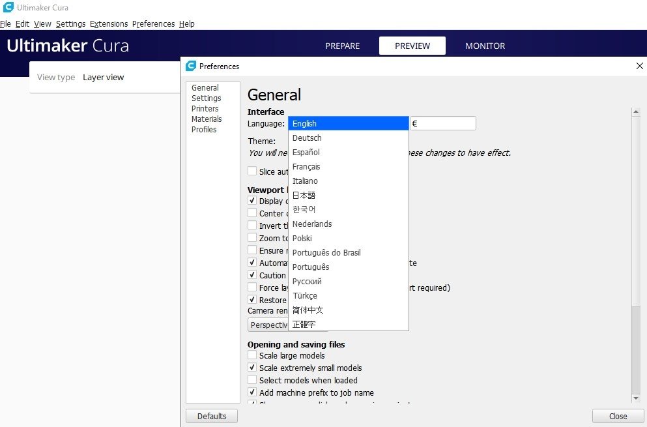Uncheck the Caution checkbox
Viewport: 647px width, 427px height.
tap(252, 275)
